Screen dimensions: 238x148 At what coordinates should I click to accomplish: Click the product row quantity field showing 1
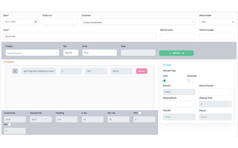71,71
